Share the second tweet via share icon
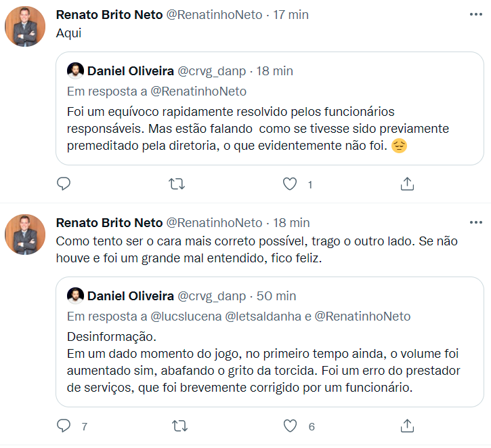Viewport: 491px width, 448px height. click(x=407, y=426)
